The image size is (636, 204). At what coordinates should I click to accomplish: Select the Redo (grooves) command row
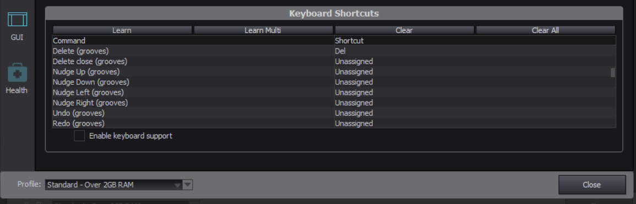click(x=331, y=123)
